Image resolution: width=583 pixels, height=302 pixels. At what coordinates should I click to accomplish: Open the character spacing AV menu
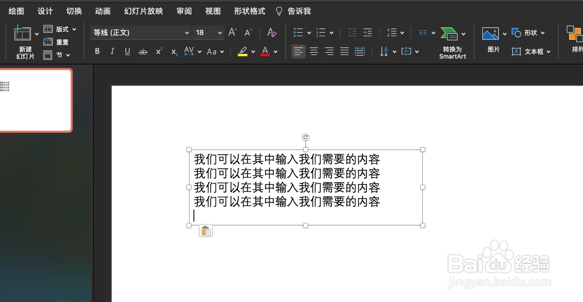click(193, 51)
